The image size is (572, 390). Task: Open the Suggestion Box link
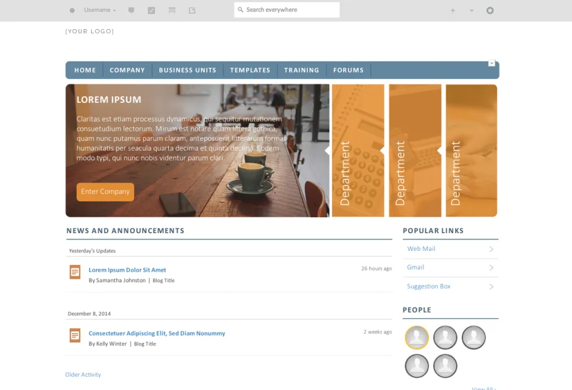(x=428, y=286)
